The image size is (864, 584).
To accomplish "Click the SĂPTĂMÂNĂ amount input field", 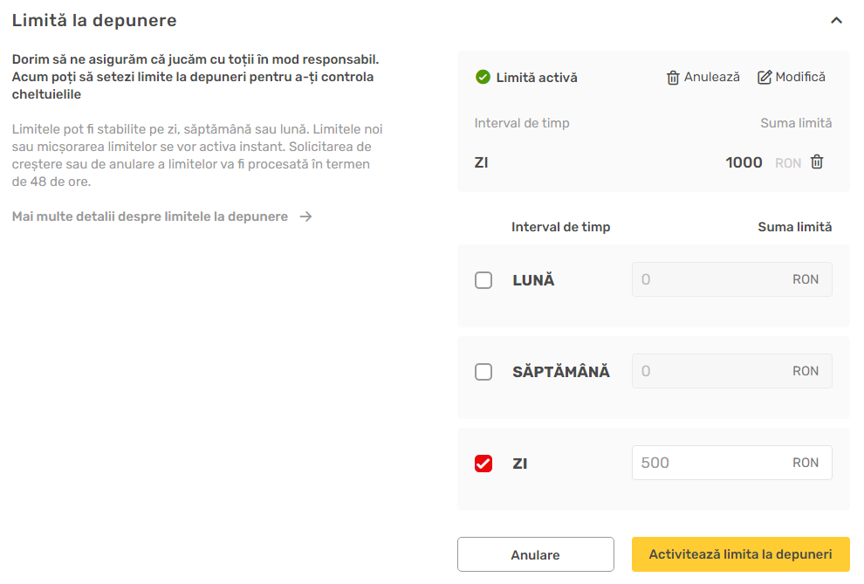I will pyautogui.click(x=731, y=371).
